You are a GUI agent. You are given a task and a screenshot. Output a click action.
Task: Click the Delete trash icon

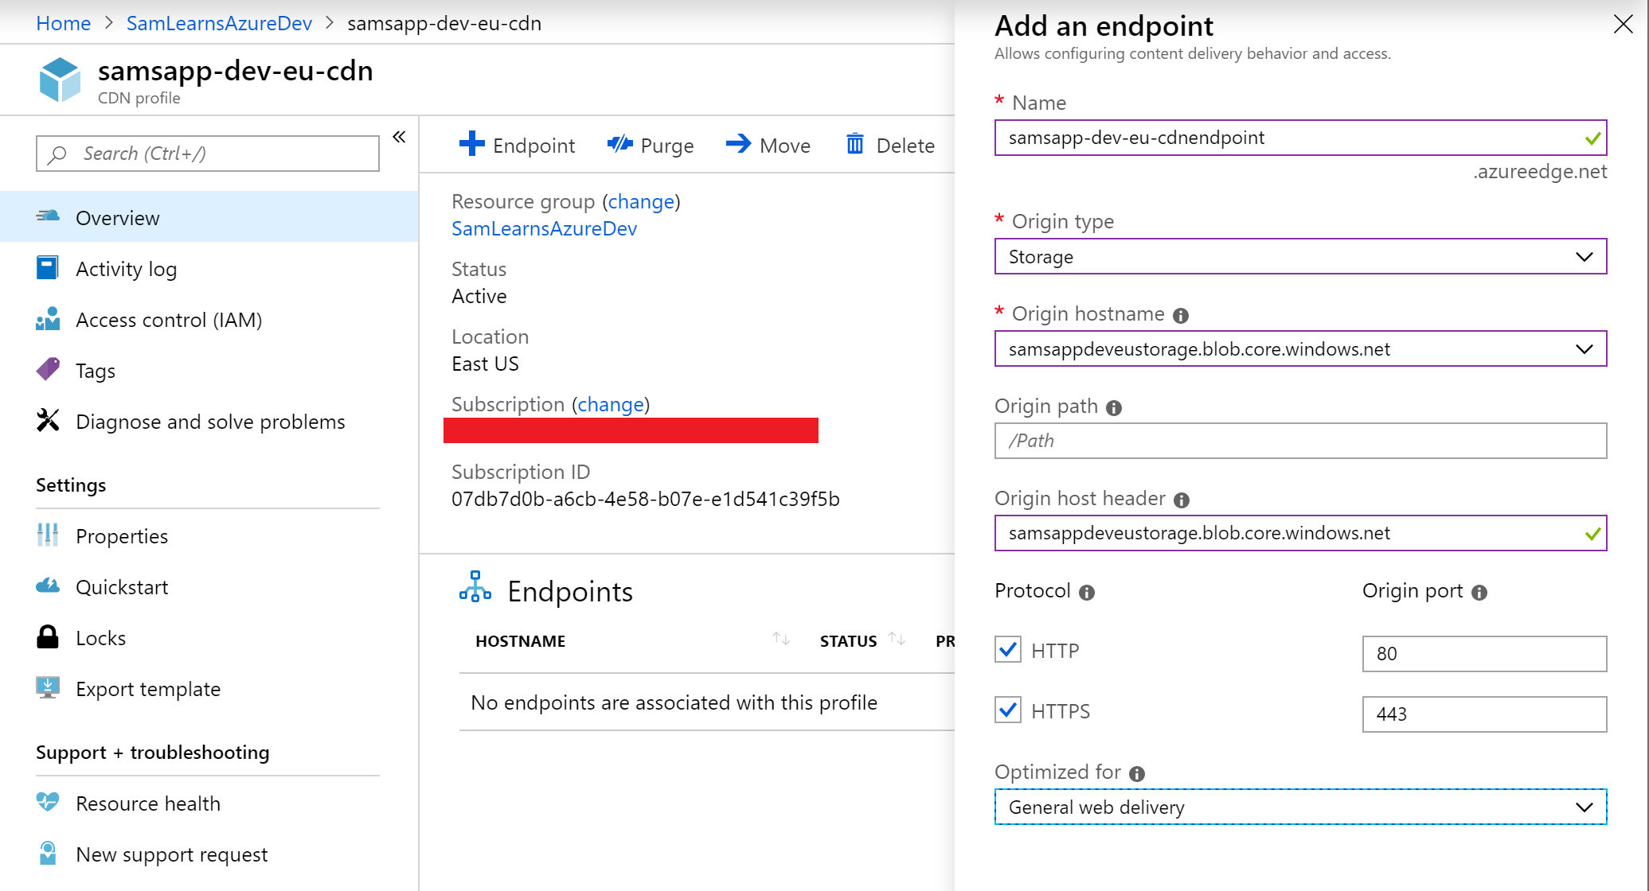tap(854, 144)
